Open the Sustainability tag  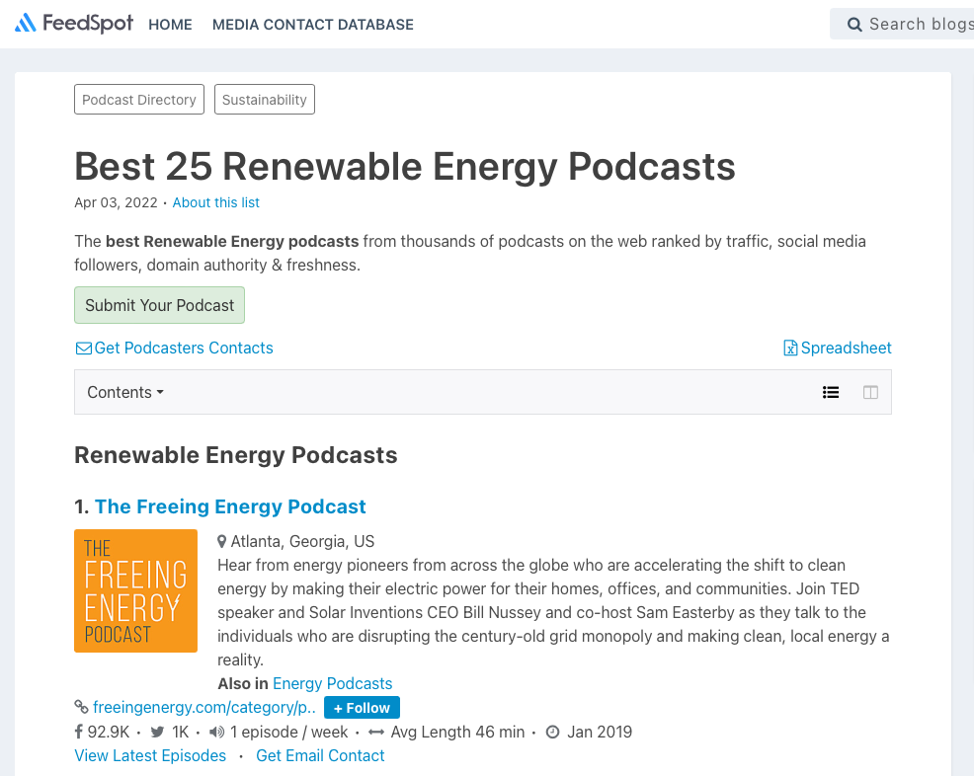[x=265, y=100]
